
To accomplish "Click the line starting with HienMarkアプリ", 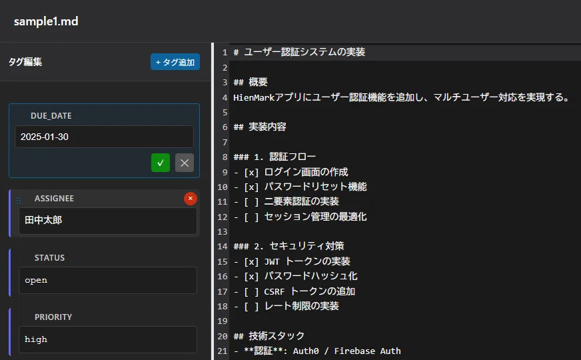I will coord(401,97).
